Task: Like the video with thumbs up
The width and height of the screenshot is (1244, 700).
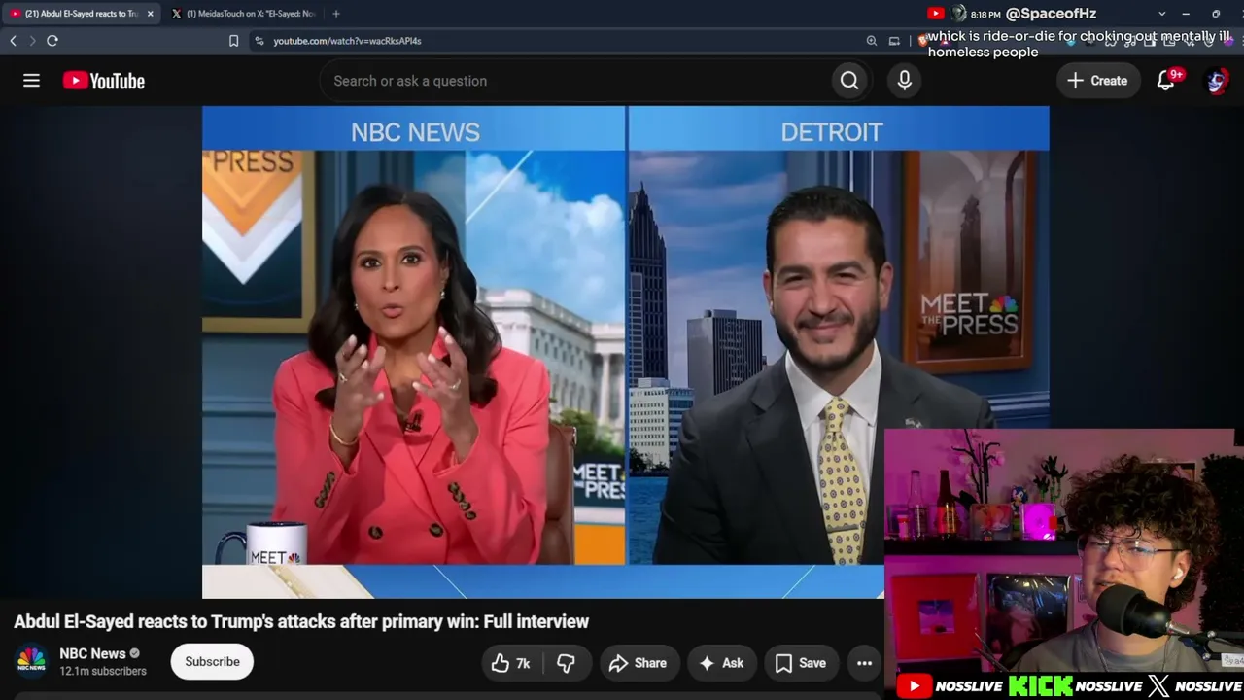Action: pos(510,663)
